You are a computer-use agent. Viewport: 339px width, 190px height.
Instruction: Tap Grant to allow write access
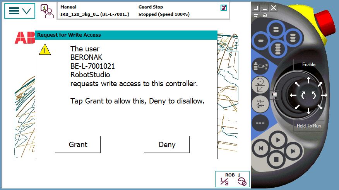(x=78, y=145)
